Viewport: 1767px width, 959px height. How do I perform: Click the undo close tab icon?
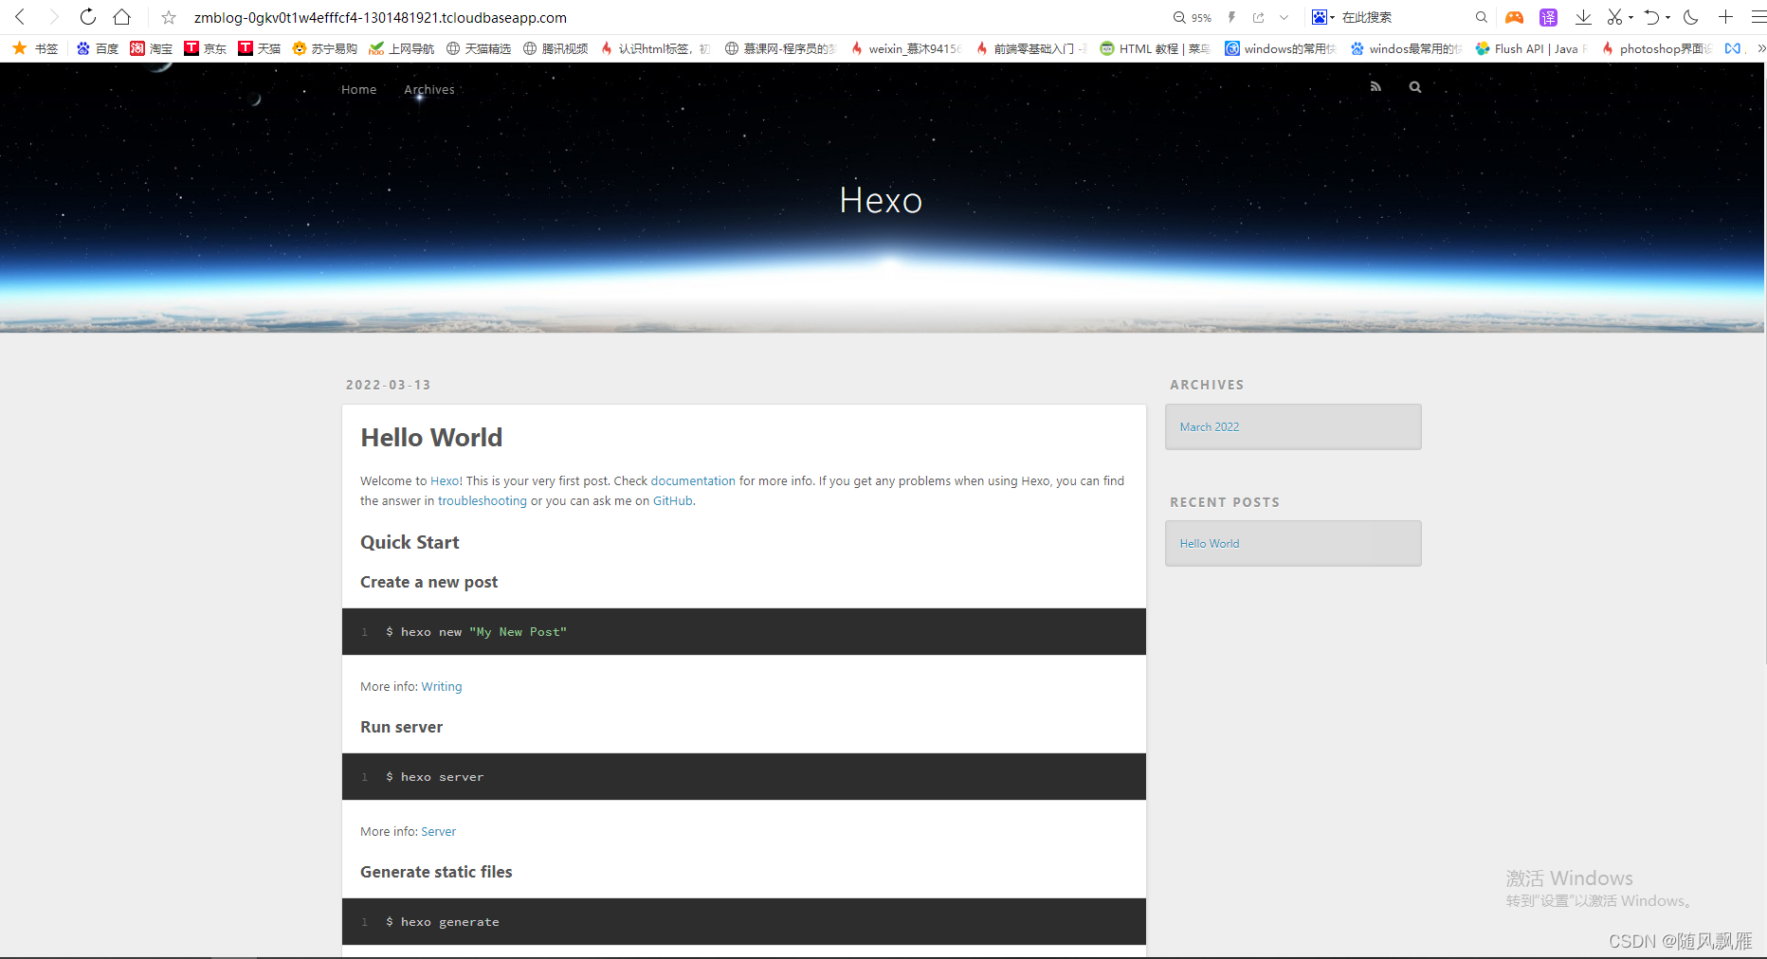click(x=1652, y=17)
